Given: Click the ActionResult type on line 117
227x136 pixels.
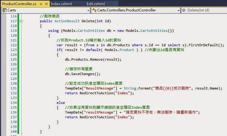Looking at the screenshot, I should click(x=67, y=21).
